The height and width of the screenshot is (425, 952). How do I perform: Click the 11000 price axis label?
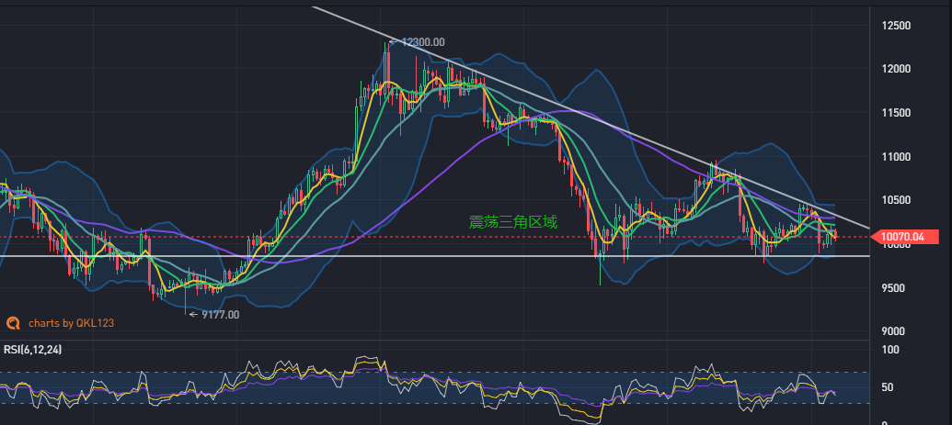point(898,157)
